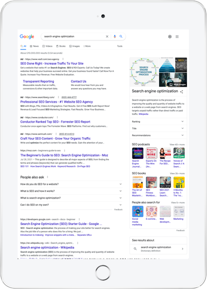Switch to the Images tab
Image resolution: width=207 pixels, height=289 pixels.
[x=74, y=46]
